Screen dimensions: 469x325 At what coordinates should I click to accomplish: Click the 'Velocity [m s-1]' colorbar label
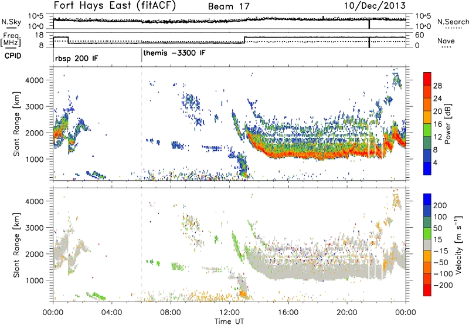(458, 245)
